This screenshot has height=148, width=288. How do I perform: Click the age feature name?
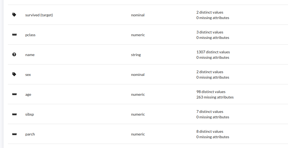click(28, 94)
